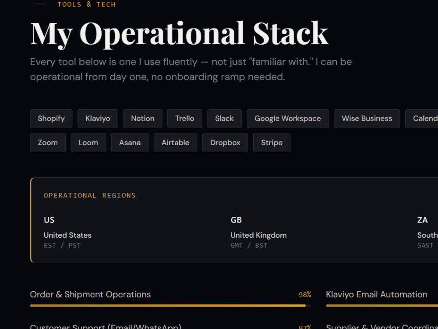This screenshot has height=329, width=438.
Task: Click the 'OPERATIONAL REGIONS' label
Action: point(90,195)
